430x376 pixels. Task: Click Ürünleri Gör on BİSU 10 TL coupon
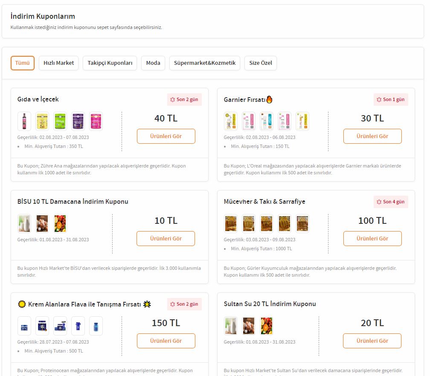[x=166, y=239]
